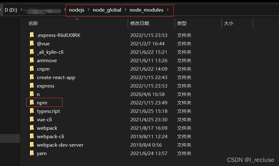Click the create-react-app folder icon
279x166 pixels.
coord(32,77)
